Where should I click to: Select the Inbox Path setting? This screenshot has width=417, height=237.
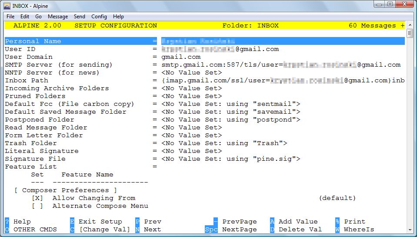coord(27,80)
